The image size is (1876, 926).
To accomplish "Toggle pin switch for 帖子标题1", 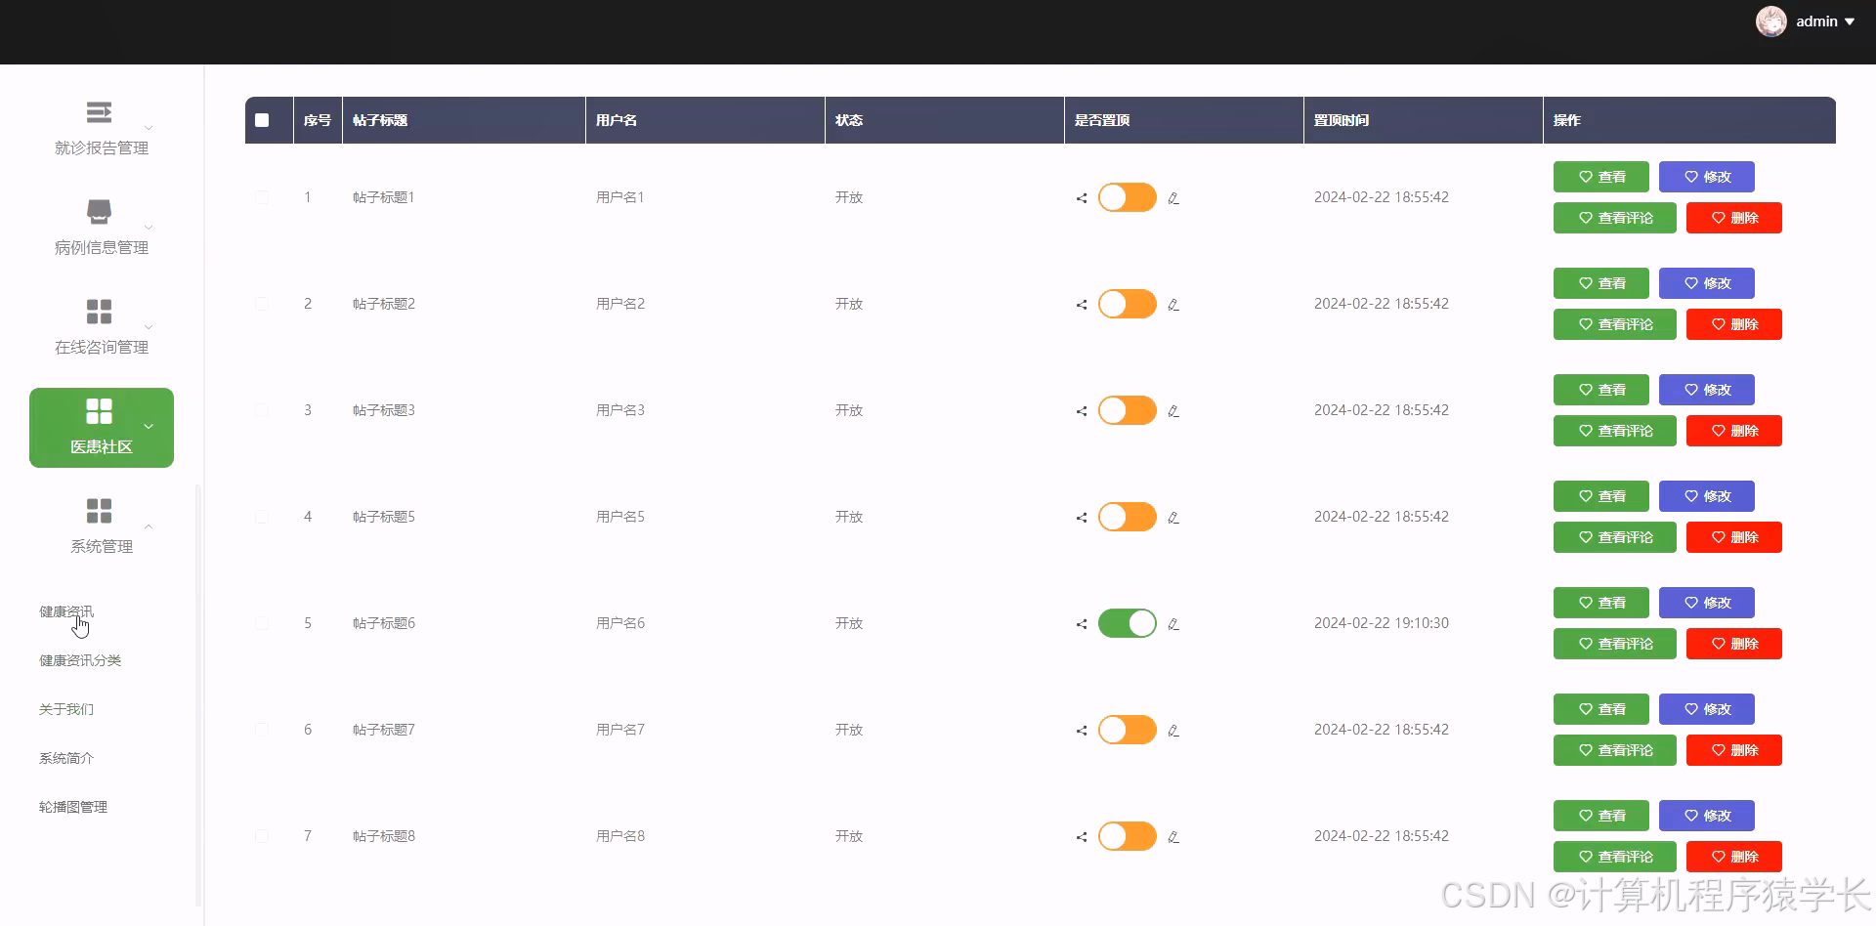I will click(x=1128, y=197).
